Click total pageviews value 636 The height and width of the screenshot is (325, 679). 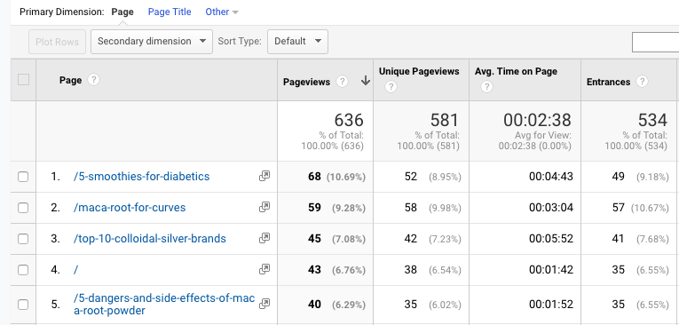click(349, 120)
